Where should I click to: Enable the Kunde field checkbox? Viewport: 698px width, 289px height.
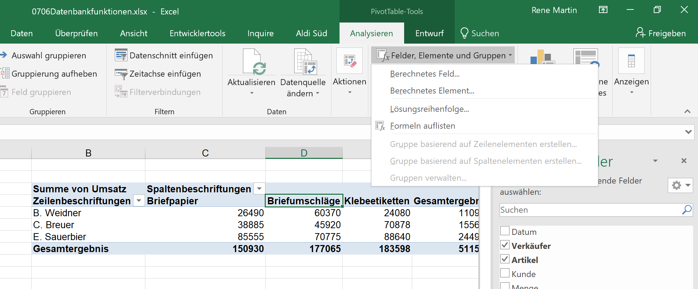click(505, 273)
